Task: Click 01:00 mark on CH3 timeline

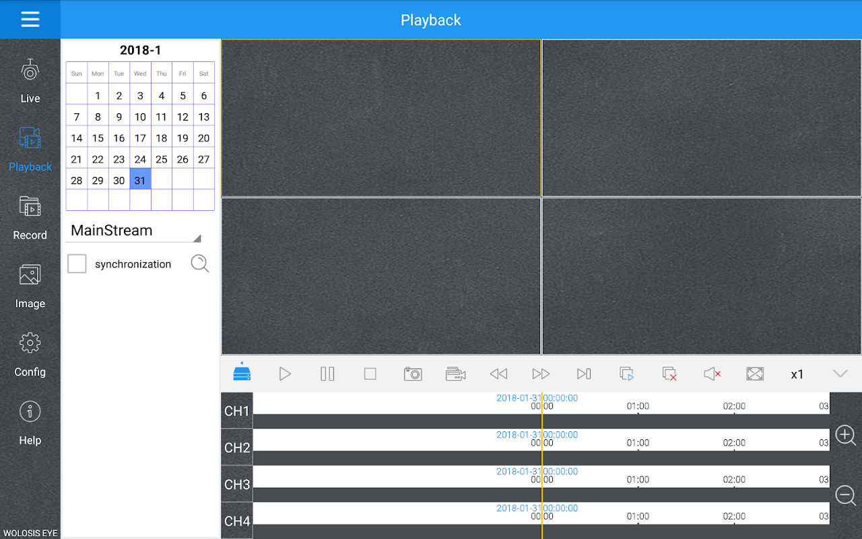Action: pyautogui.click(x=638, y=480)
